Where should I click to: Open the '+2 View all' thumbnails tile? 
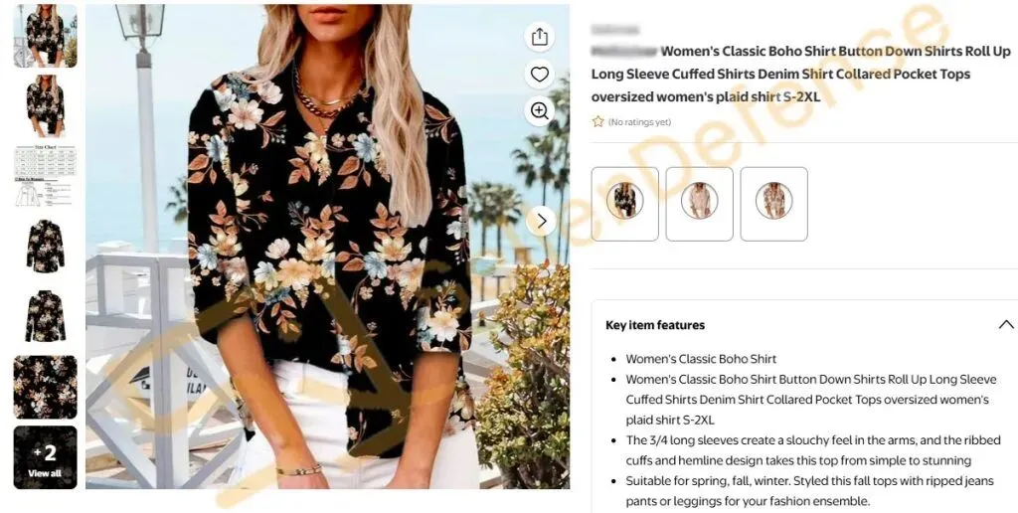coord(46,457)
